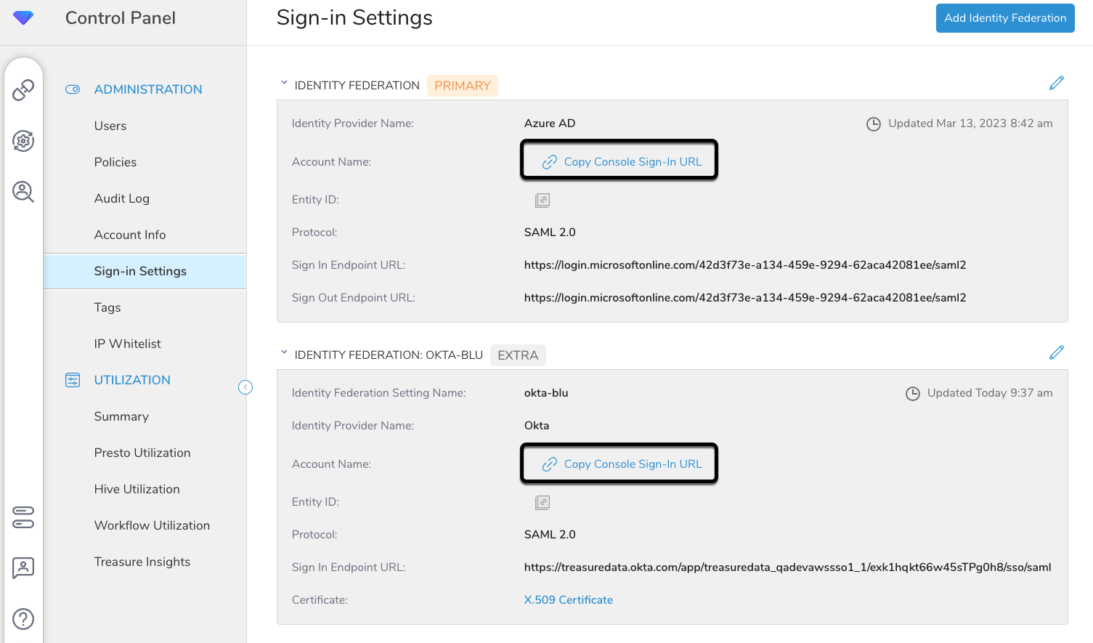The height and width of the screenshot is (643, 1093).
Task: Open IP Whitelist settings
Action: [128, 344]
